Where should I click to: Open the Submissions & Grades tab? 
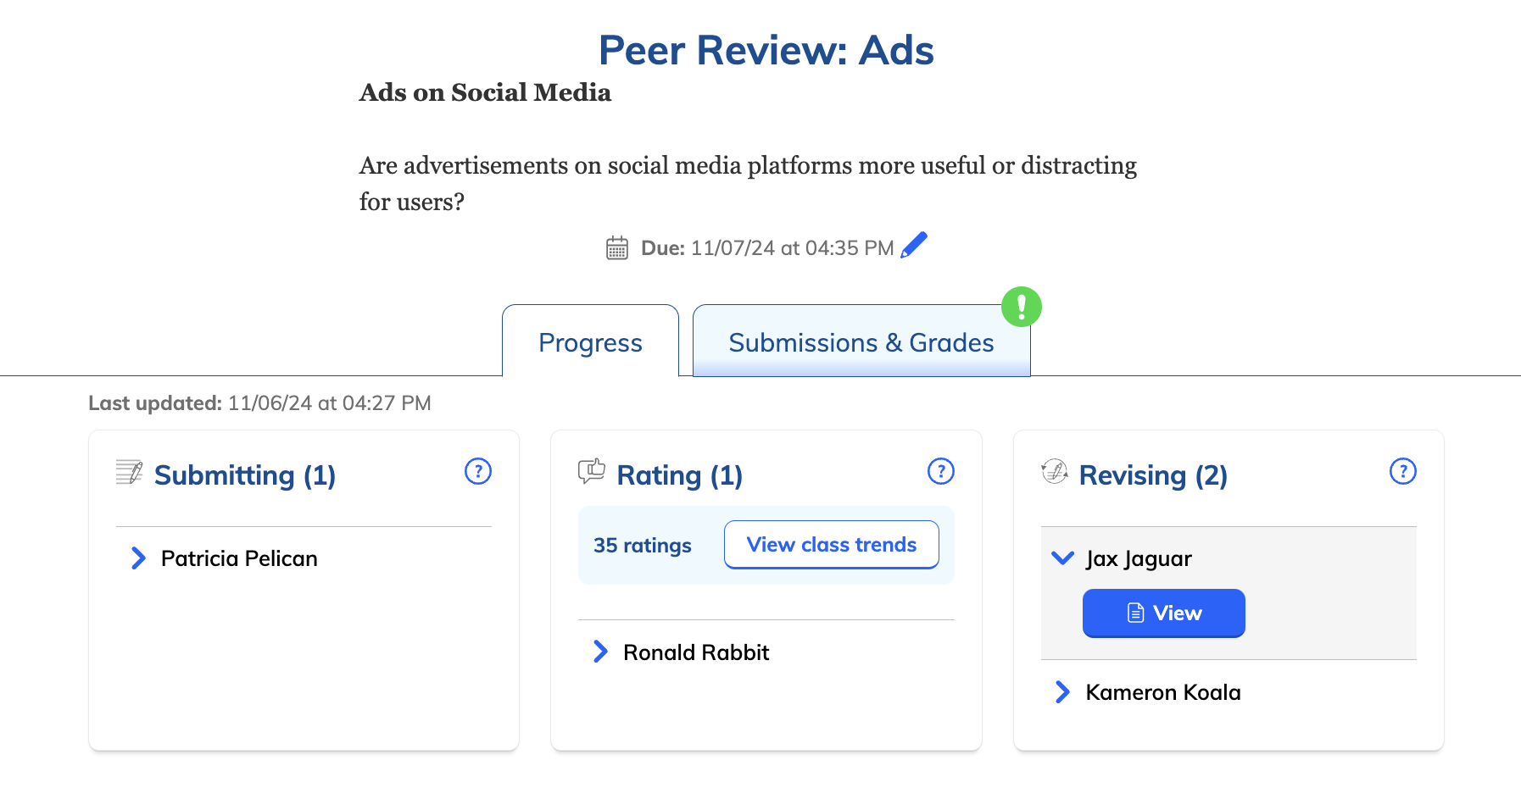tap(861, 341)
